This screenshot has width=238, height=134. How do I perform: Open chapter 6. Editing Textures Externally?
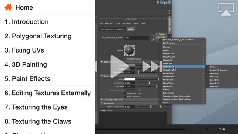click(48, 93)
